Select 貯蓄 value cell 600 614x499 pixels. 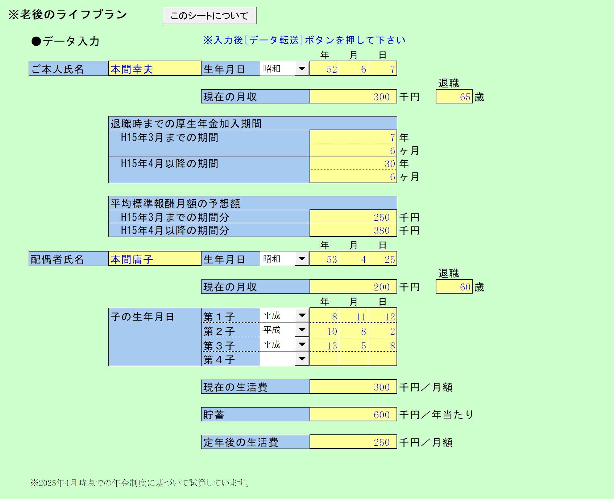coord(353,414)
